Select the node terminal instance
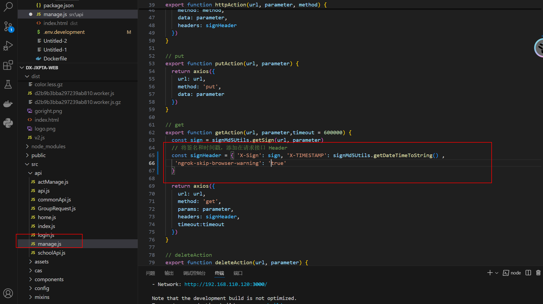Screen dimensions: 543x304 (512, 273)
